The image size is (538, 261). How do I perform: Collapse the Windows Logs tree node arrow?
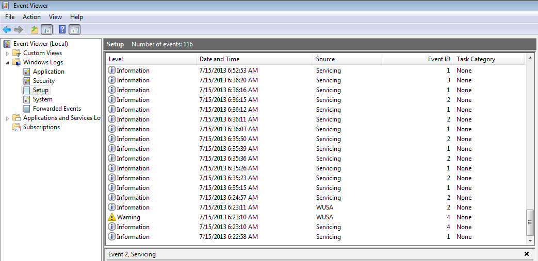(8, 63)
